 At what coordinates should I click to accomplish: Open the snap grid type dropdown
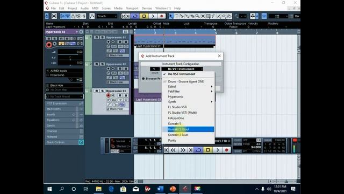point(278,16)
